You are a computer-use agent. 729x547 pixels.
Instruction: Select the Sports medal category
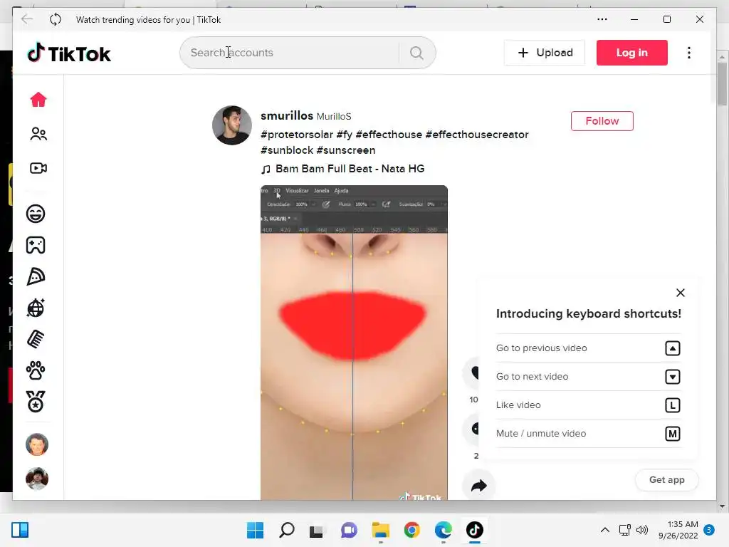tap(36, 402)
